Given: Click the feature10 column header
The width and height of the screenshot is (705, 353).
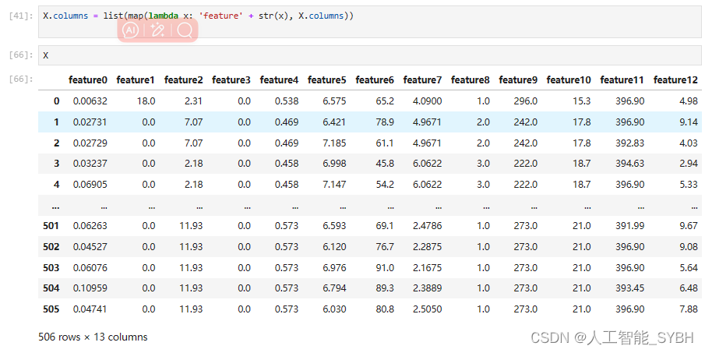Looking at the screenshot, I should coord(569,80).
